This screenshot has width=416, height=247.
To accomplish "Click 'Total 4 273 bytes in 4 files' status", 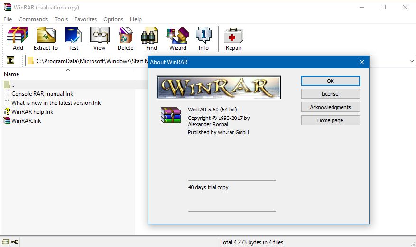I will pos(251,242).
